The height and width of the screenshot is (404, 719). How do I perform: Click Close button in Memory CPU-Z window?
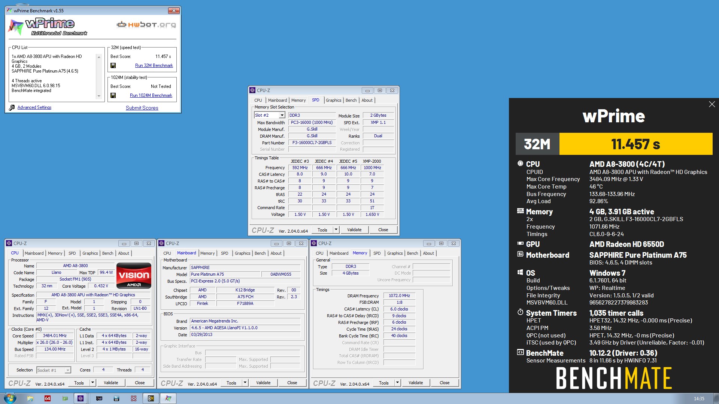(x=445, y=383)
